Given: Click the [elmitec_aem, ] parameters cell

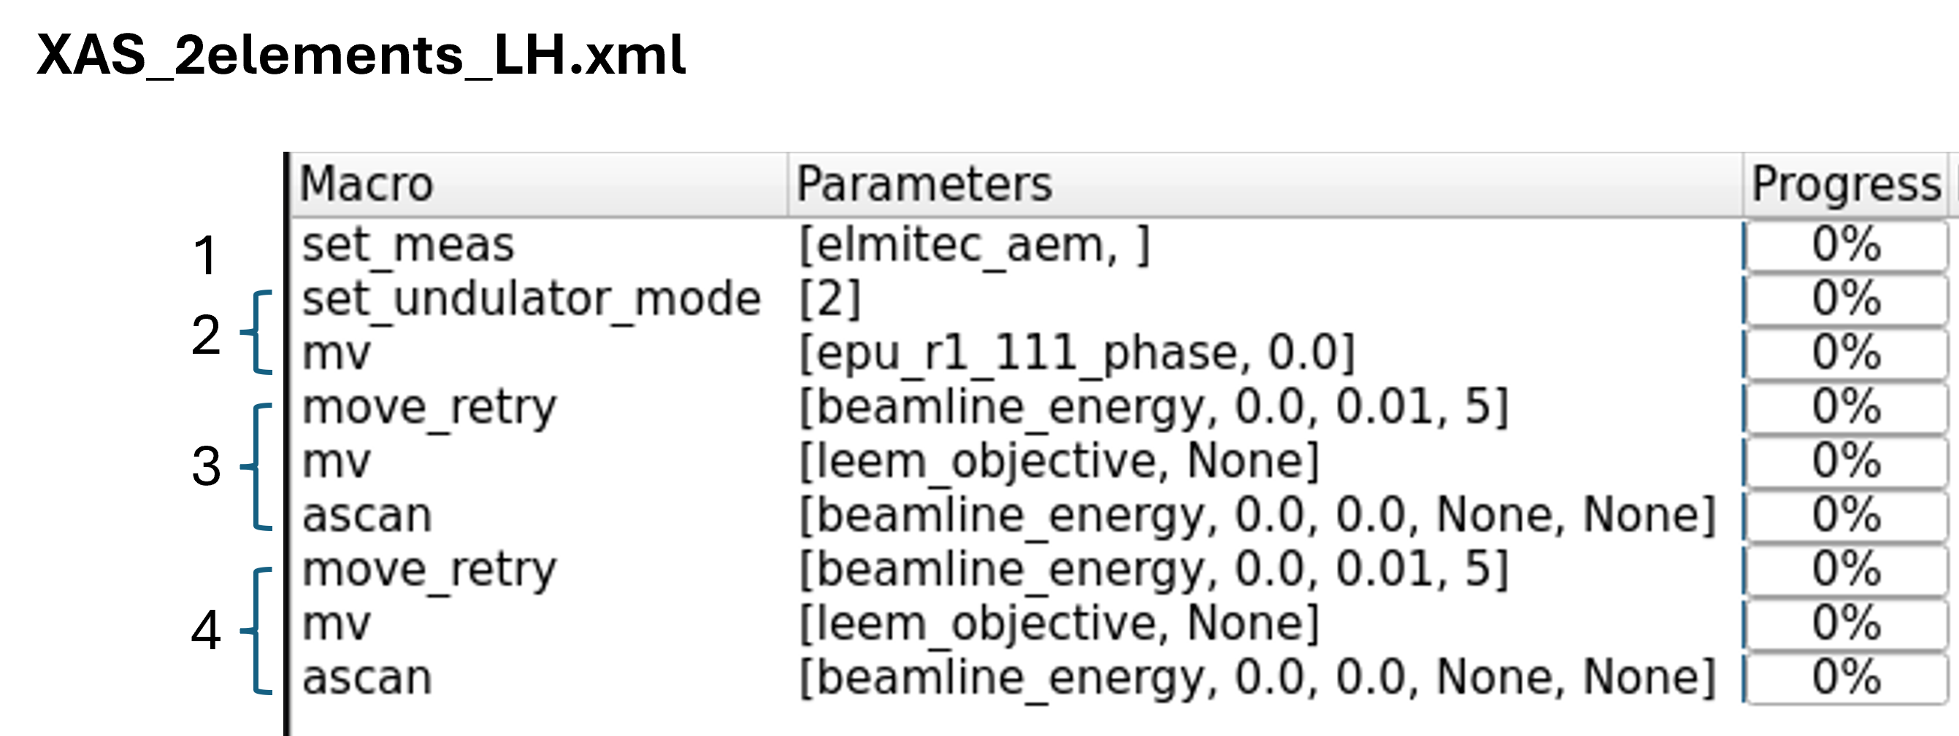Looking at the screenshot, I should tap(974, 245).
